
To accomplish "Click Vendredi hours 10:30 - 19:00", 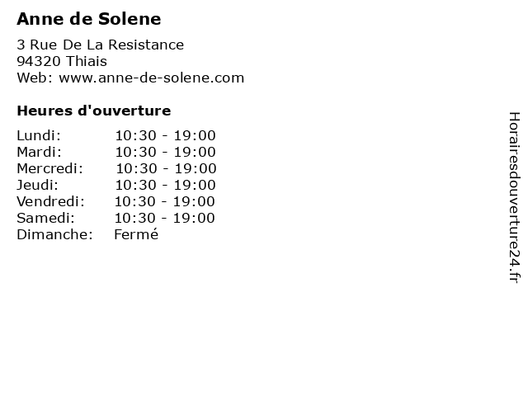I will click(165, 201).
